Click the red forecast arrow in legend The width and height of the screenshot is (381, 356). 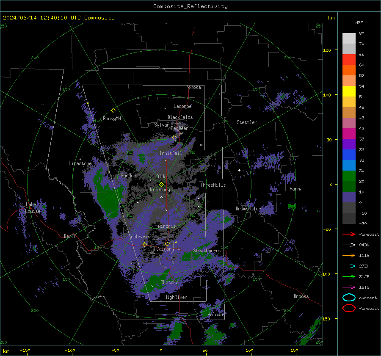tap(349, 234)
